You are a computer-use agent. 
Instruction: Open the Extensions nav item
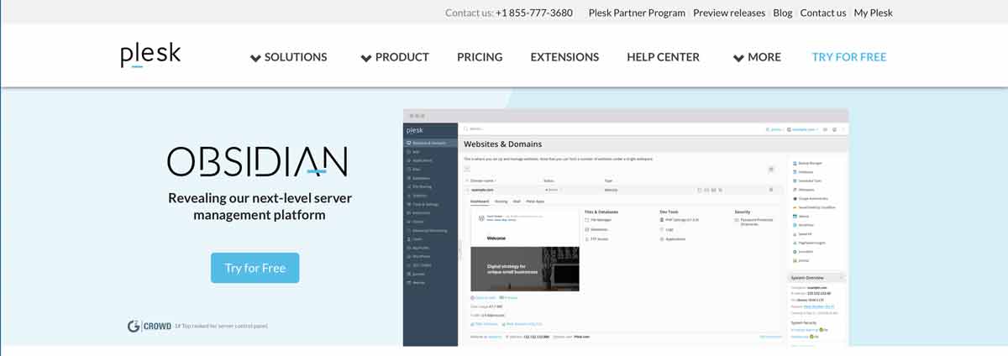pos(564,57)
